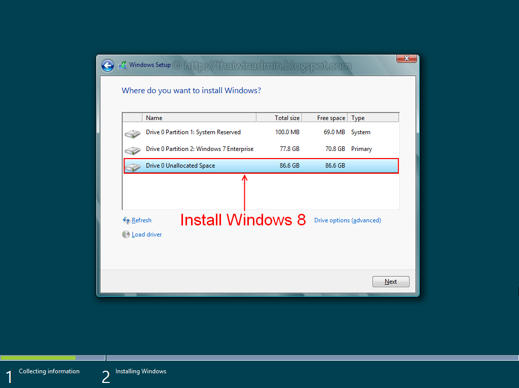
Task: Click the Collecting information progress bar
Action: point(53,358)
